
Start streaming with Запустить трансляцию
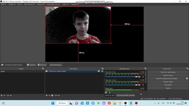point(168,72)
